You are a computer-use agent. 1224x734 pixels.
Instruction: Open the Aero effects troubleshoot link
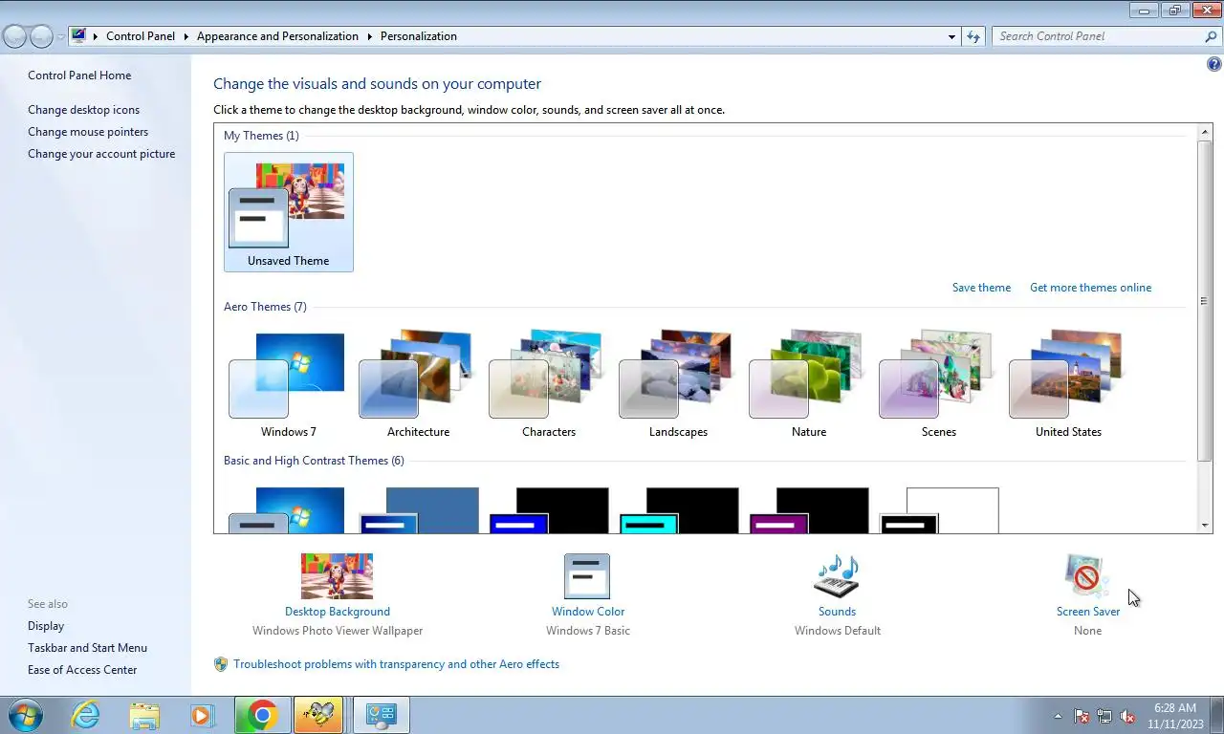coord(396,664)
